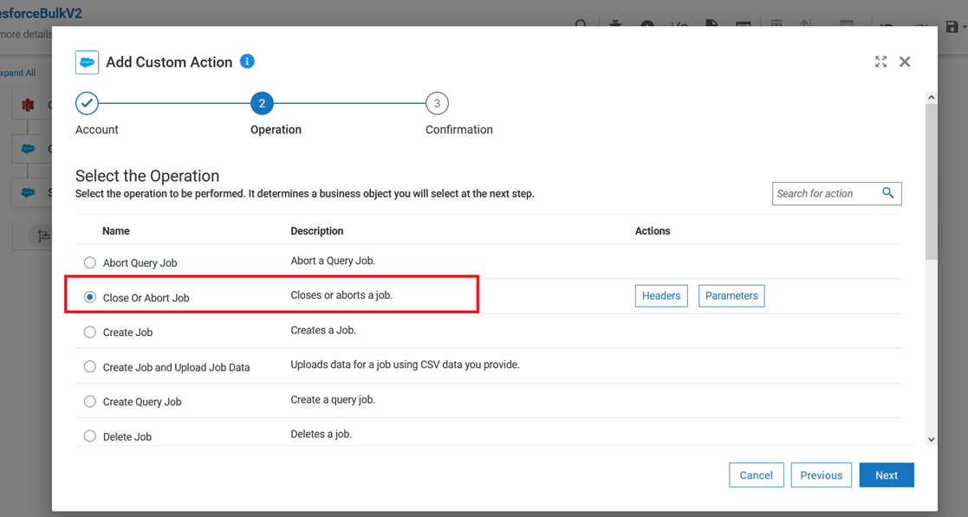The width and height of the screenshot is (968, 517).
Task: Choose Create Job and Upload Job Data option
Action: click(90, 367)
